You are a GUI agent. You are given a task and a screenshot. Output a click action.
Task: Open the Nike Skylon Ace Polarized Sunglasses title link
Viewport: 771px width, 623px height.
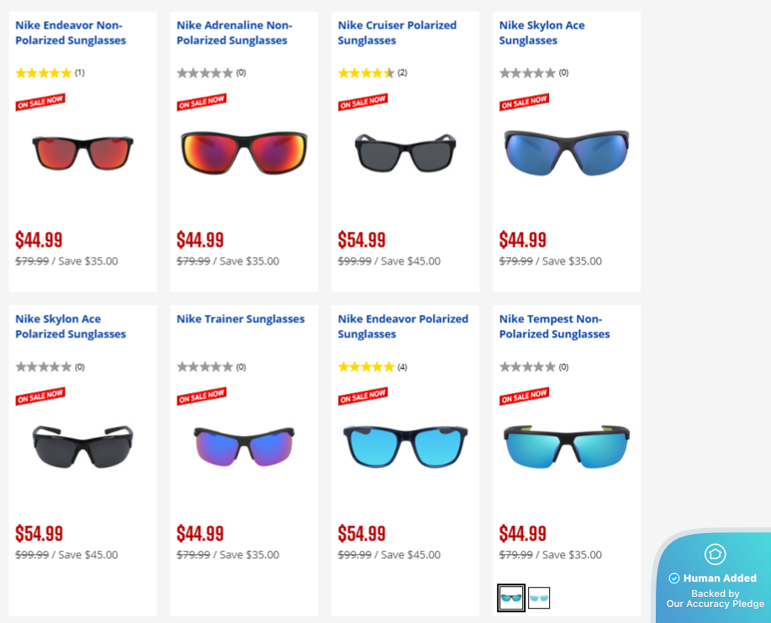point(70,326)
